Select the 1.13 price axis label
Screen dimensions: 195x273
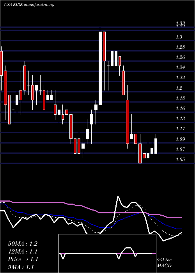coord(180,119)
